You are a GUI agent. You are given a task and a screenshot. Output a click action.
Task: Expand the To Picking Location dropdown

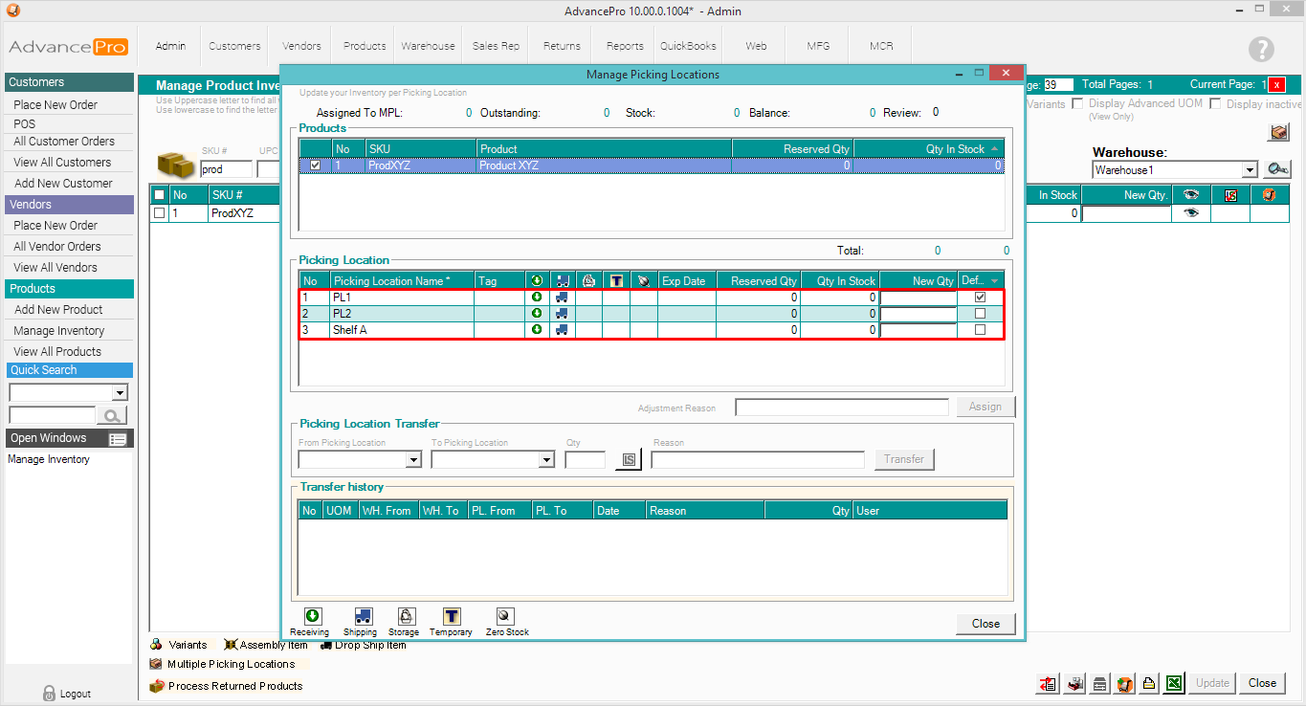point(545,460)
